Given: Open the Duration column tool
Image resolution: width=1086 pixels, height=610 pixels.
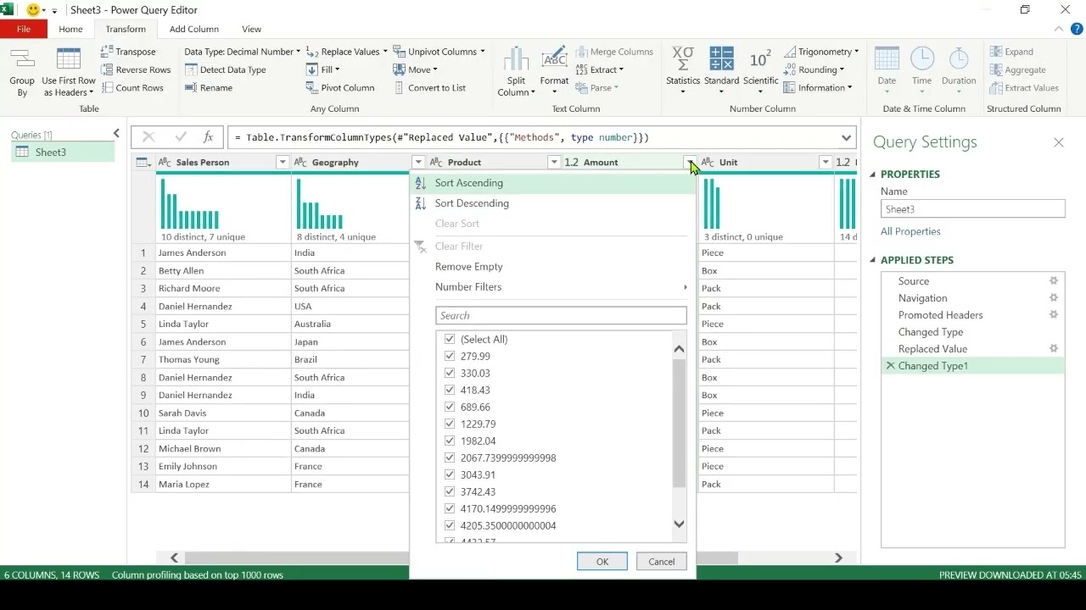Looking at the screenshot, I should 959,71.
